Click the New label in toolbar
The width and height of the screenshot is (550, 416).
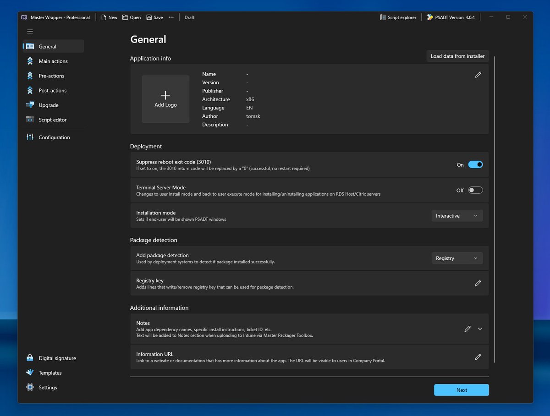pyautogui.click(x=113, y=17)
